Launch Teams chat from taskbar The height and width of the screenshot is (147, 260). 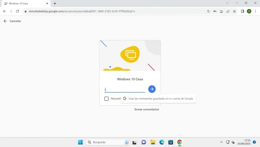[x=144, y=142]
